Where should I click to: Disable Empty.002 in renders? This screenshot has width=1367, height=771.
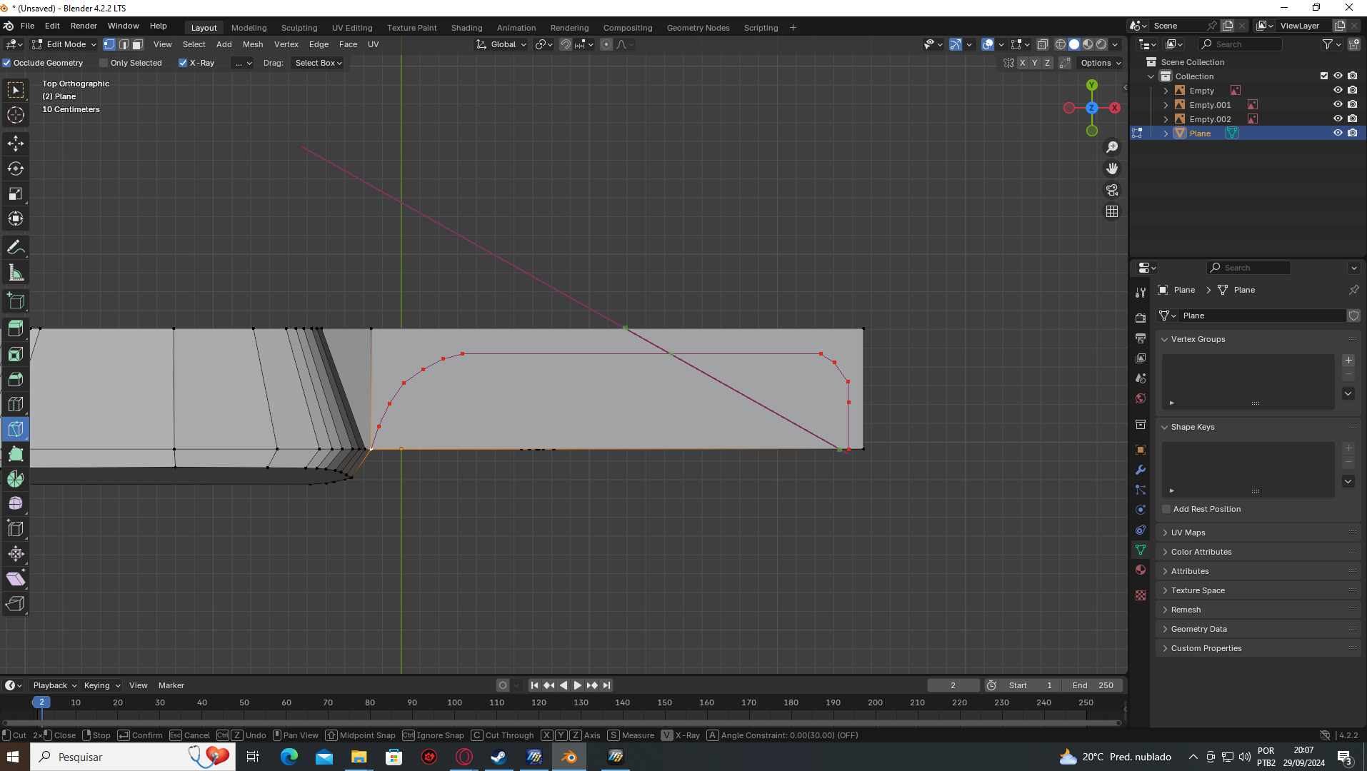pos(1353,119)
